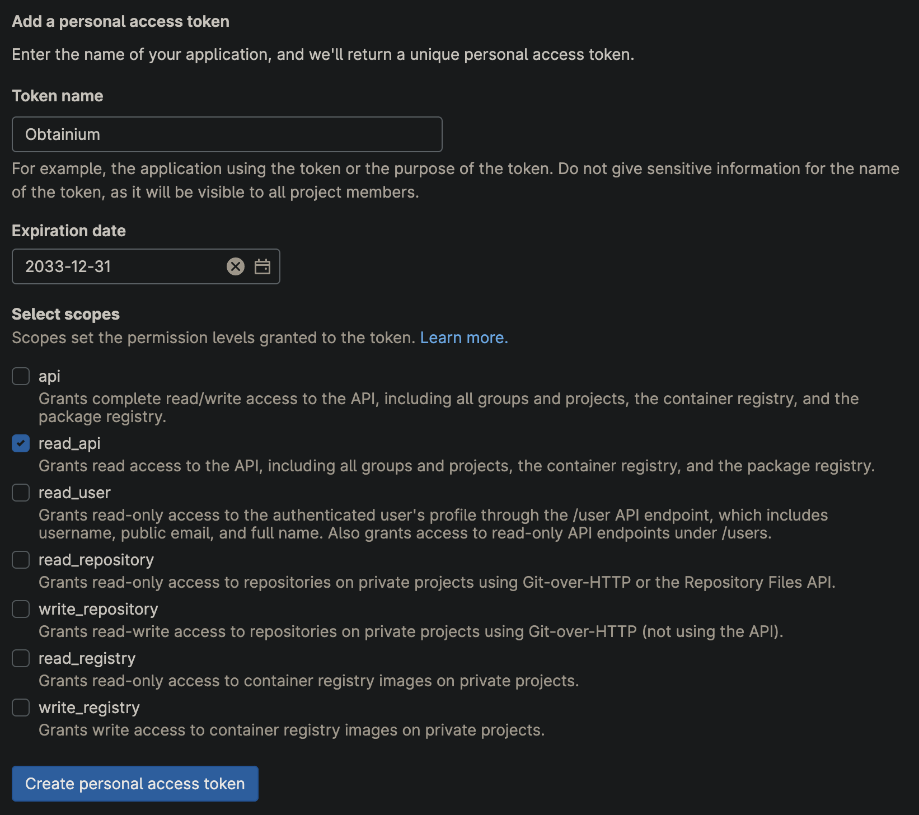The width and height of the screenshot is (919, 815).
Task: Enable the read_user scope
Action: pos(20,493)
